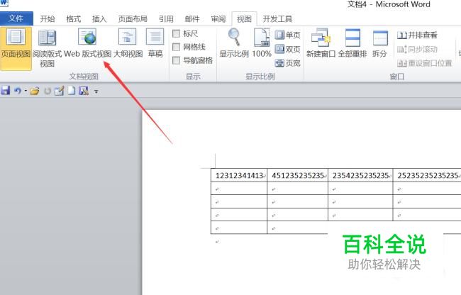Open the Zoom dialog (显示比例)
Image resolution: width=461 pixels, height=295 pixels.
(234, 43)
